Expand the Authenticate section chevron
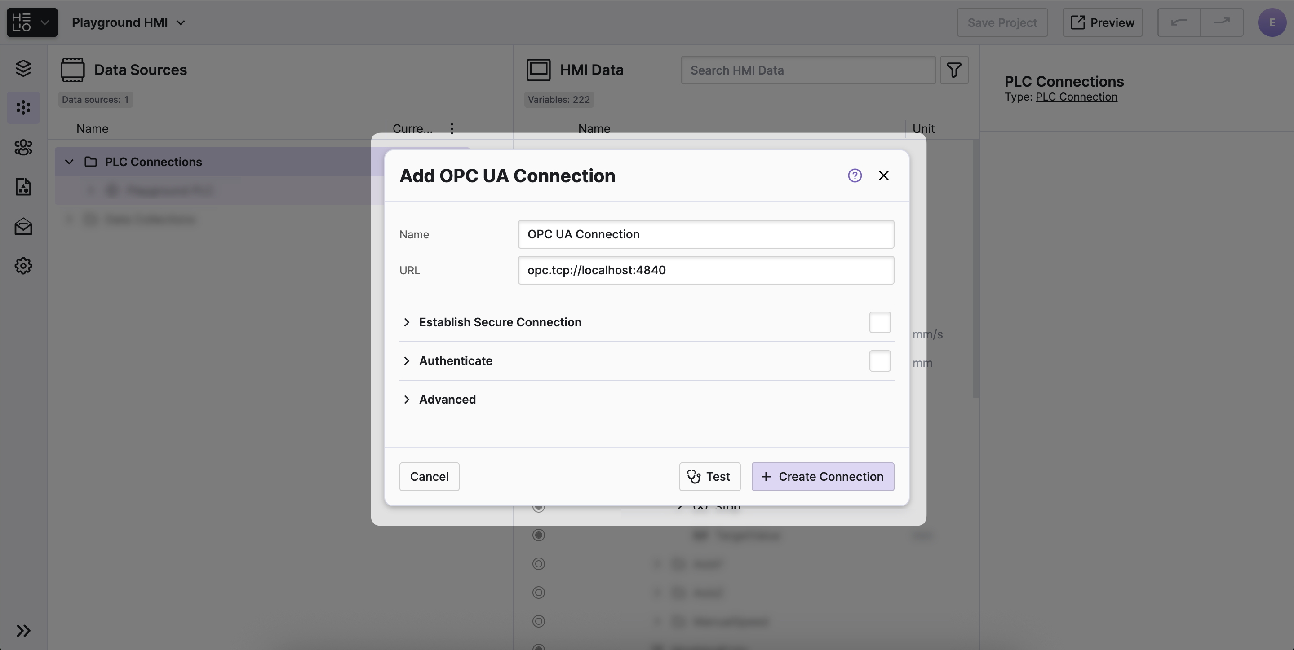The width and height of the screenshot is (1294, 650). click(407, 361)
